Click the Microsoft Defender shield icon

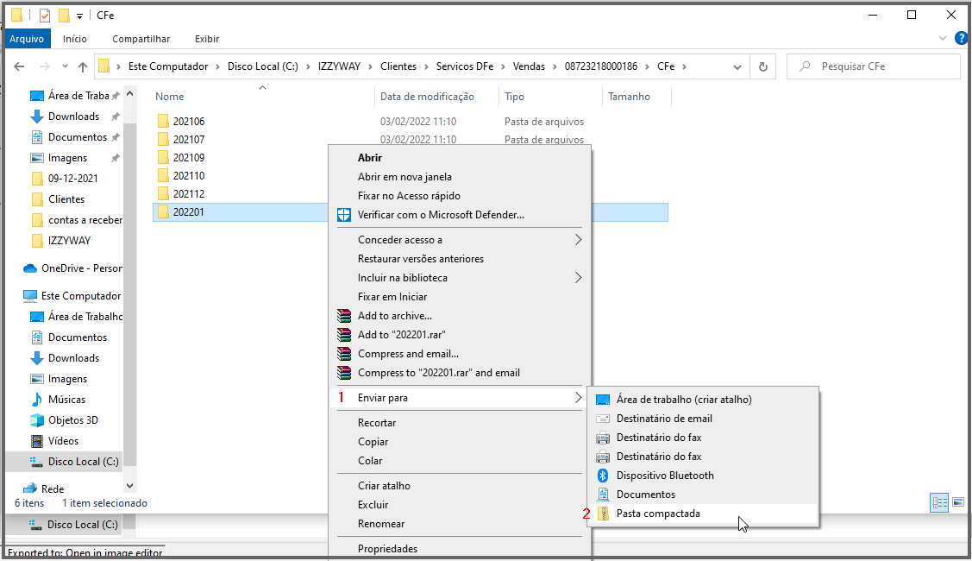pyautogui.click(x=344, y=214)
